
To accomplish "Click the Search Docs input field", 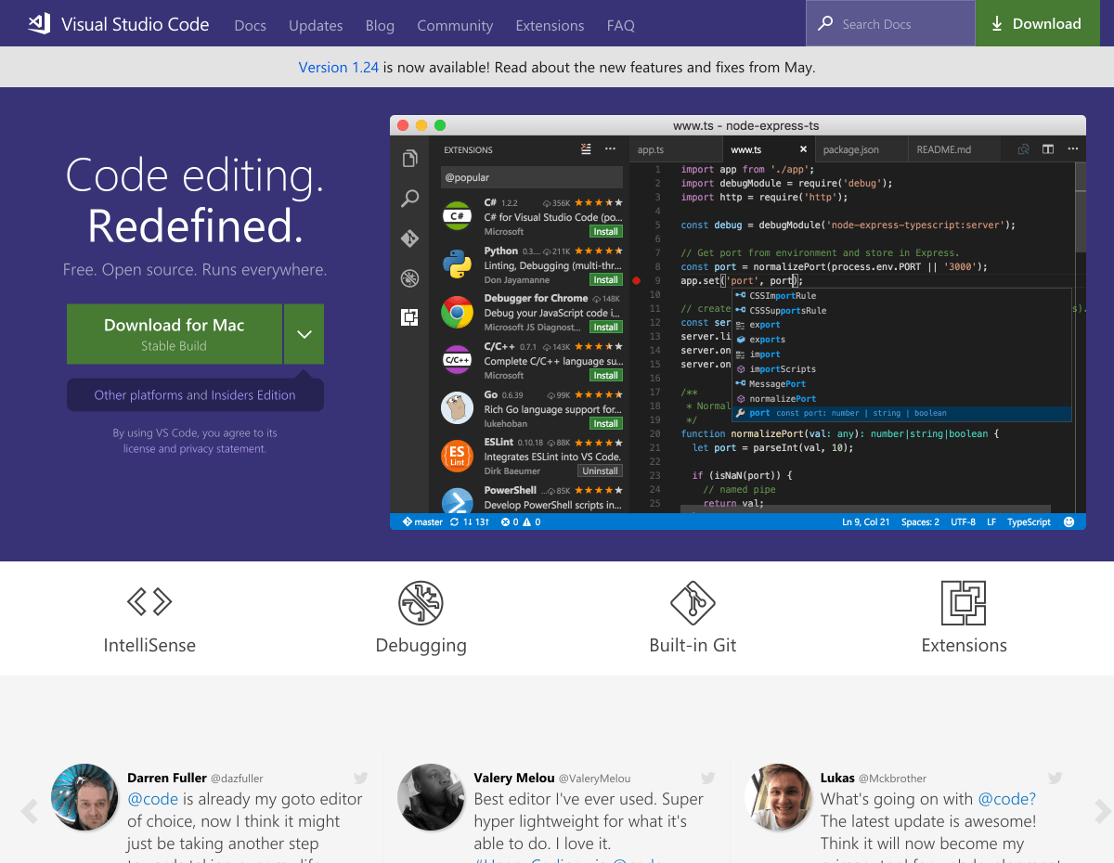I will [890, 23].
